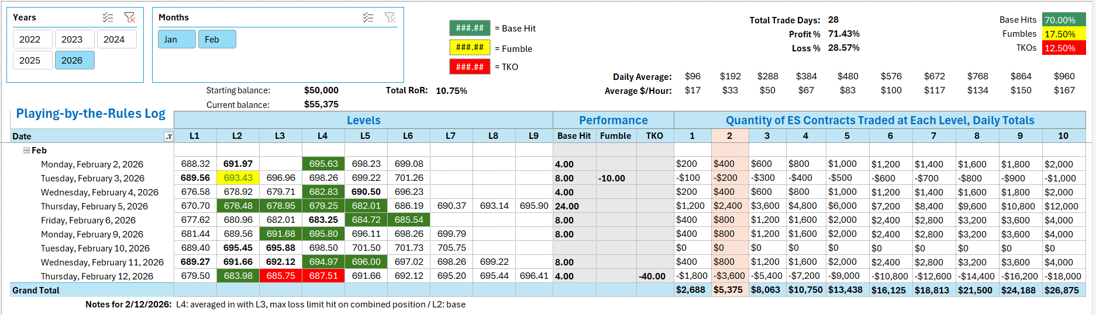
Task: Select the Grand Total row label
Action: click(x=36, y=290)
